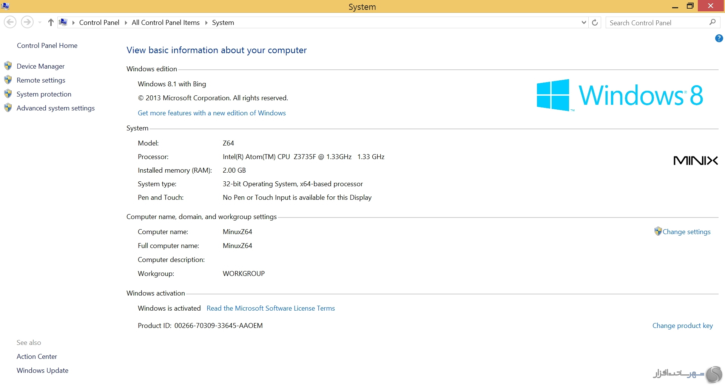Click the Device Manager shield icon

click(8, 66)
